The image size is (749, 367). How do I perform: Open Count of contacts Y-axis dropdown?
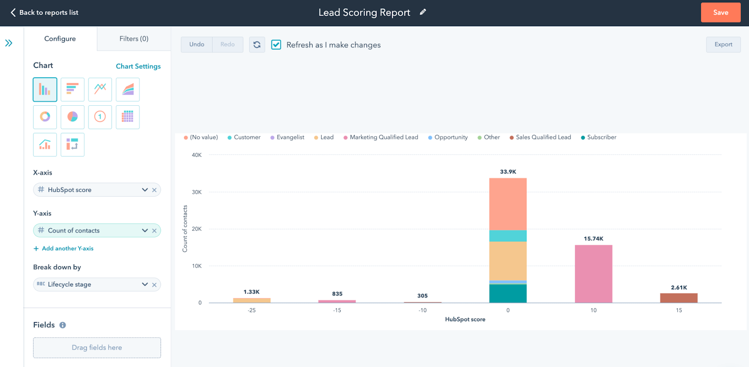(145, 231)
